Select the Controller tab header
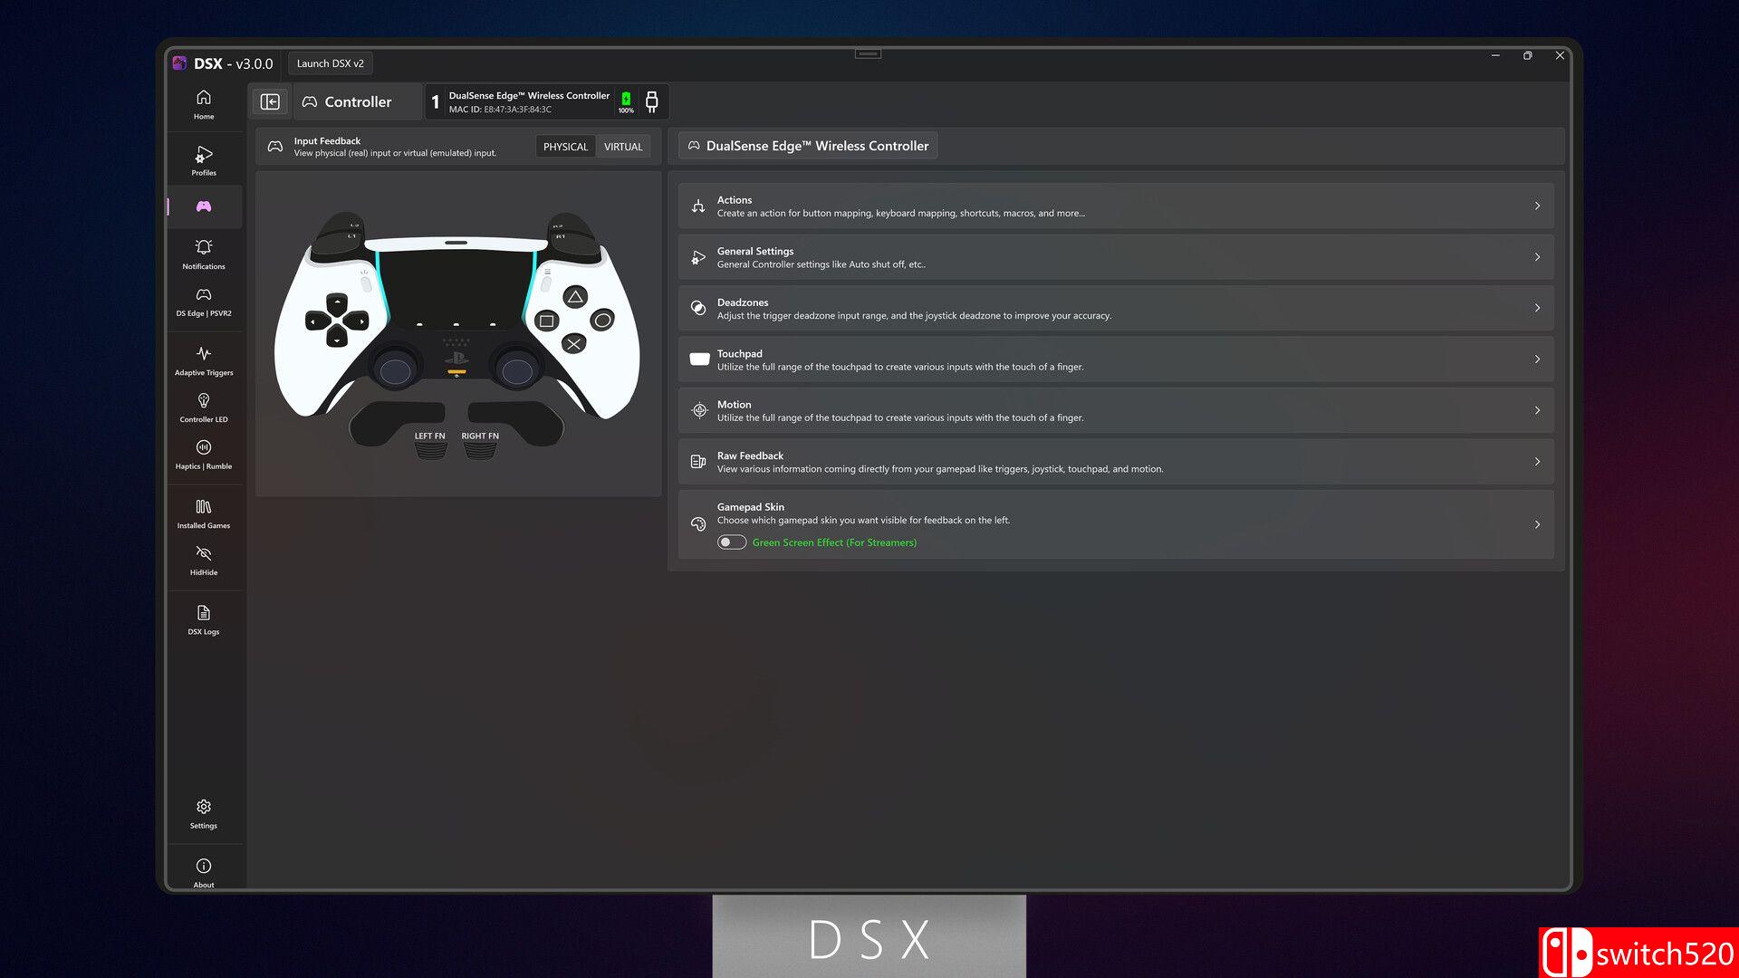This screenshot has height=978, width=1739. pyautogui.click(x=357, y=101)
